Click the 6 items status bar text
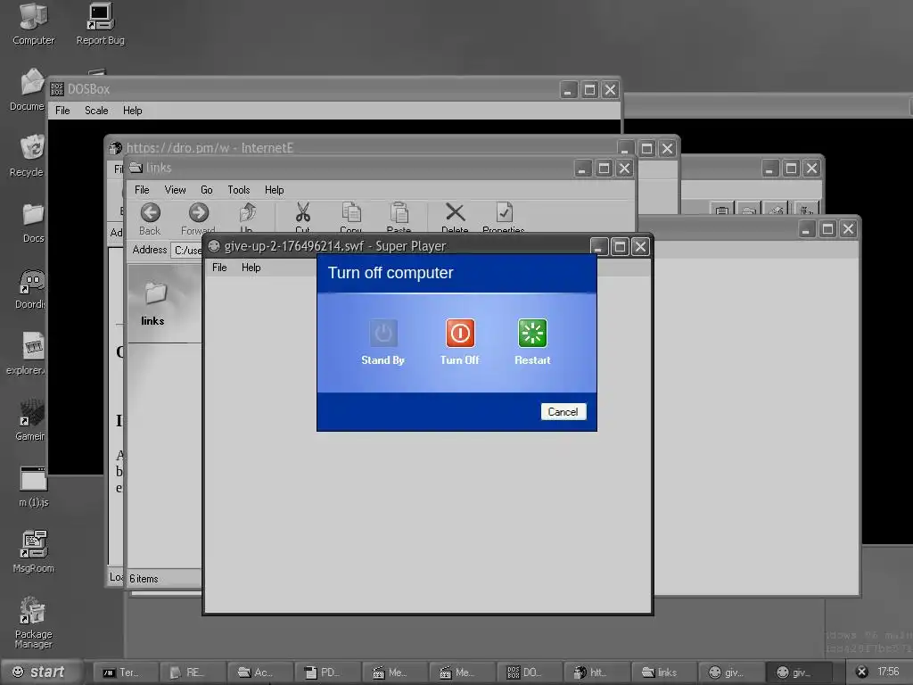The width and height of the screenshot is (913, 685). (x=144, y=578)
